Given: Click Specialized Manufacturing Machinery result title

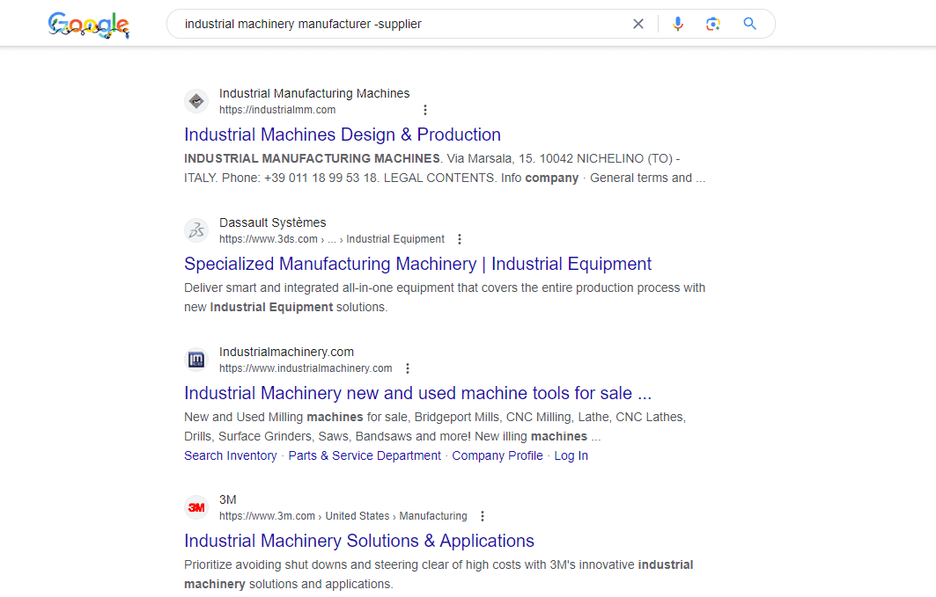Looking at the screenshot, I should (416, 264).
